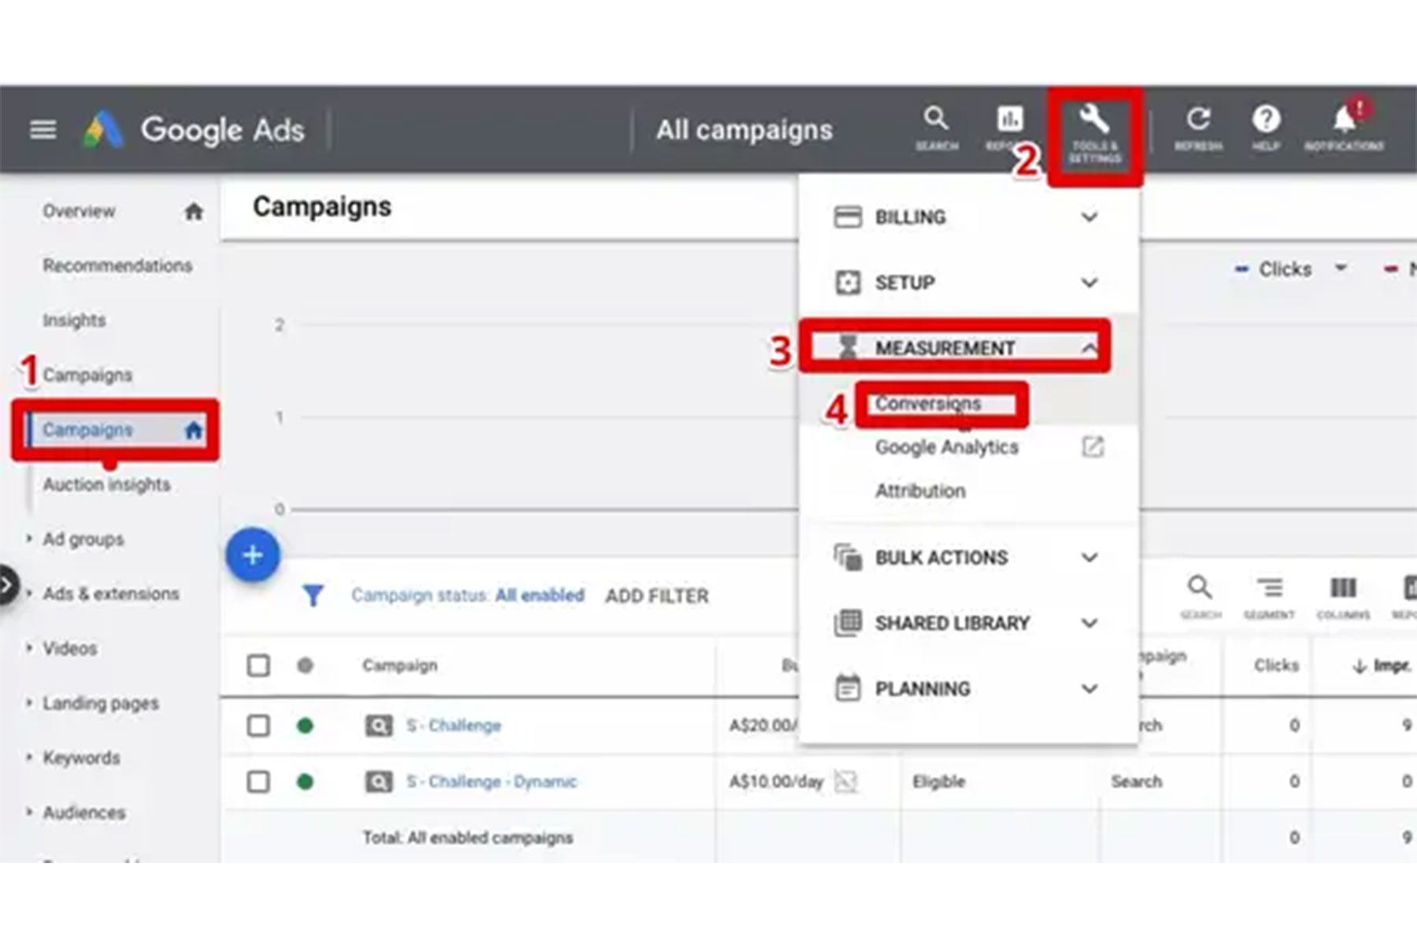Toggle green status dot of S - Challenge
This screenshot has height=945, width=1417.
[305, 725]
